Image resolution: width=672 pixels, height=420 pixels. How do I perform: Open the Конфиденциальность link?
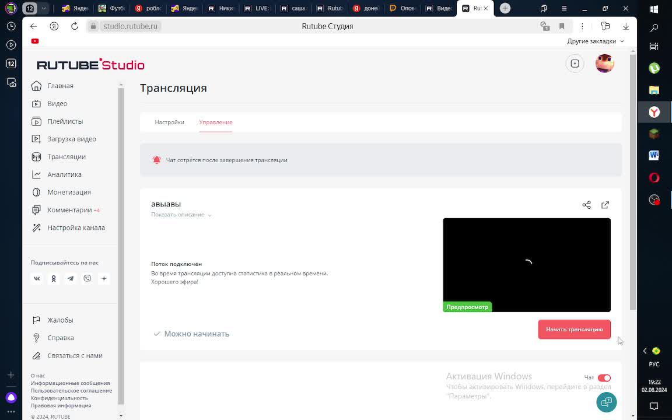click(x=59, y=398)
